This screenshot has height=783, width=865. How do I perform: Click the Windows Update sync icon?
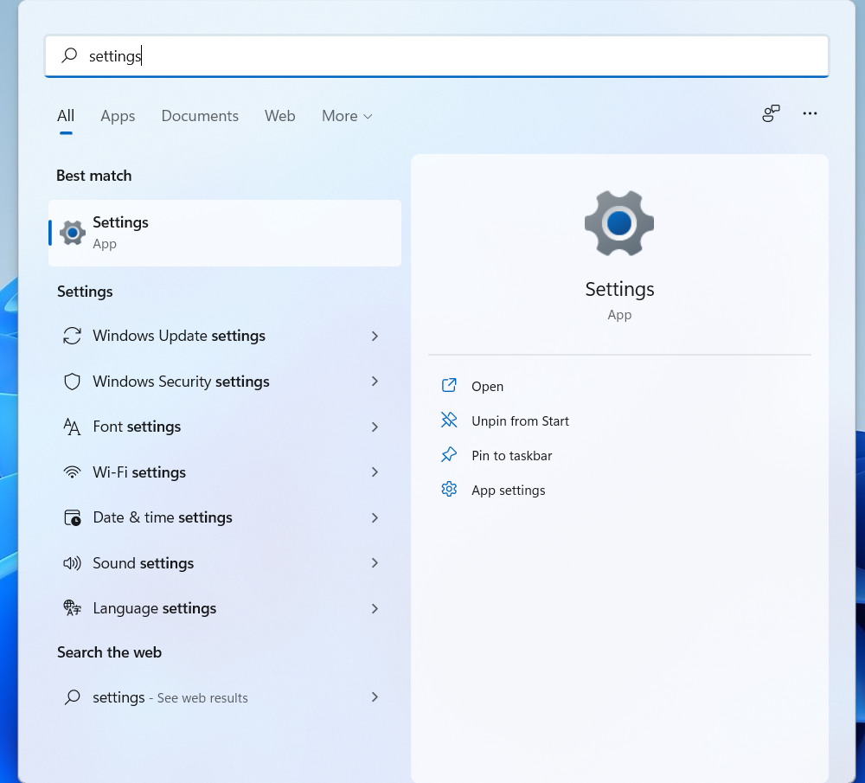coord(73,336)
